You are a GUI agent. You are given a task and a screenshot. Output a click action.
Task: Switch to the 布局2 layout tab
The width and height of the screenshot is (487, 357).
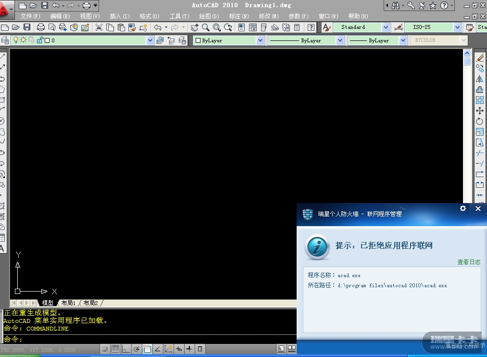point(91,303)
